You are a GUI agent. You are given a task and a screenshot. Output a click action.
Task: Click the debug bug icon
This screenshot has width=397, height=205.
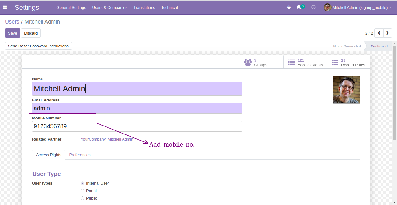tap(289, 7)
